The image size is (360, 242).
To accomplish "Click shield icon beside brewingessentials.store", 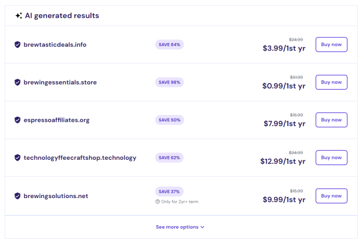I will point(17,82).
